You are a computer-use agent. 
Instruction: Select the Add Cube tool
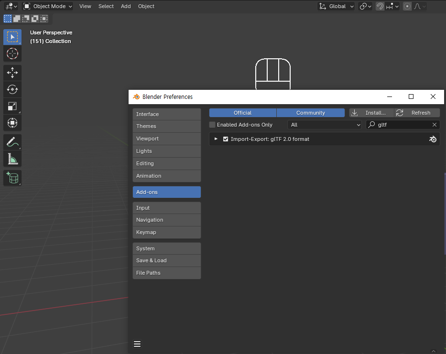pos(12,178)
